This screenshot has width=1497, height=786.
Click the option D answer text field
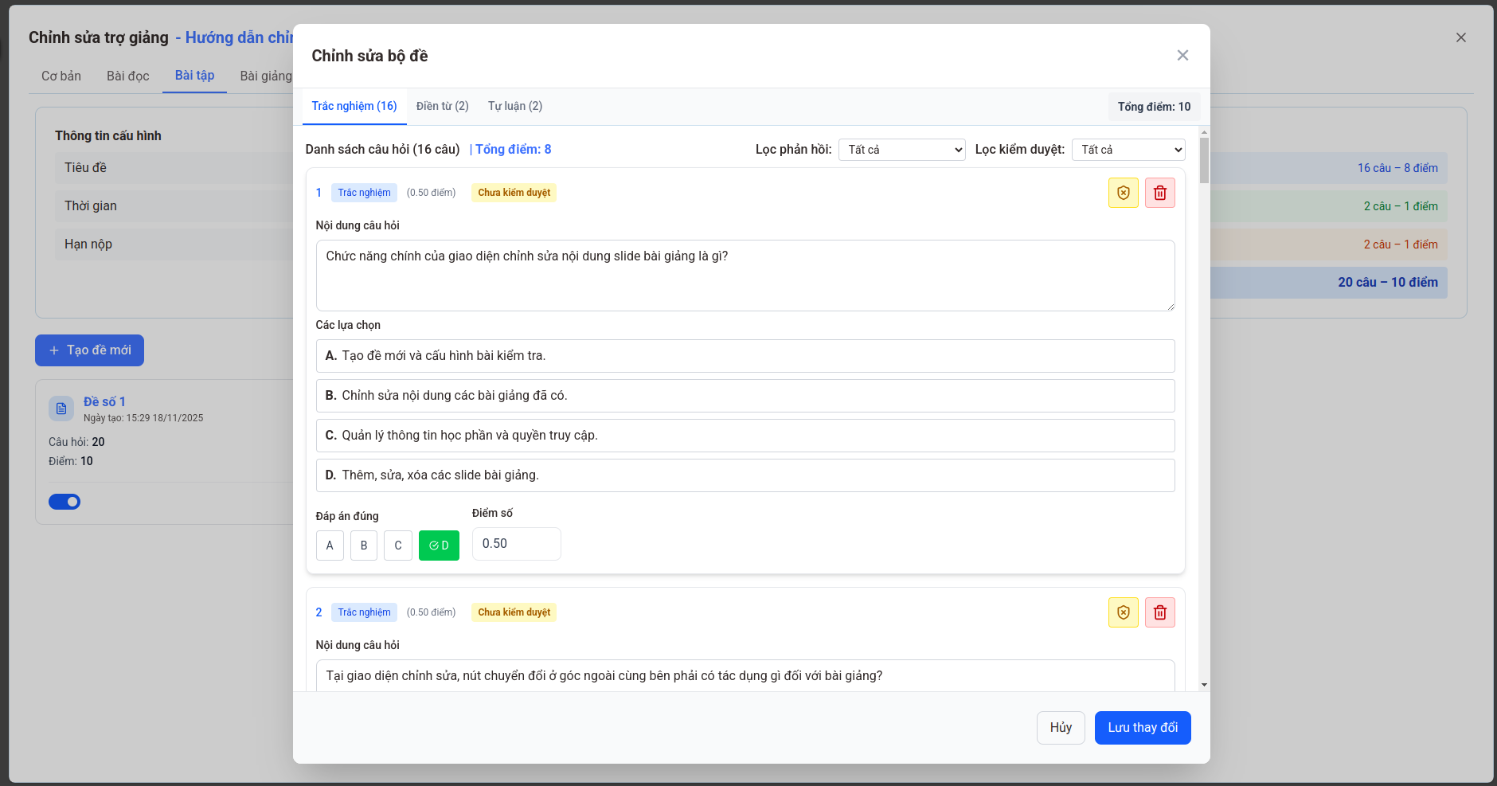tap(745, 475)
